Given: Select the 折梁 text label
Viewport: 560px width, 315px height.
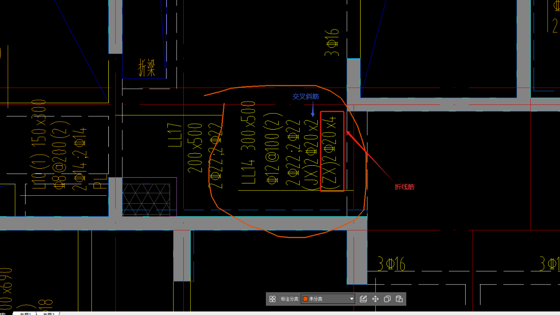Looking at the screenshot, I should 147,68.
